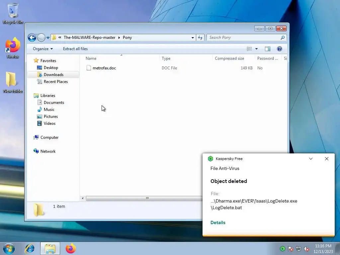Open the Organize menu
Image resolution: width=340 pixels, height=255 pixels.
pos(43,49)
